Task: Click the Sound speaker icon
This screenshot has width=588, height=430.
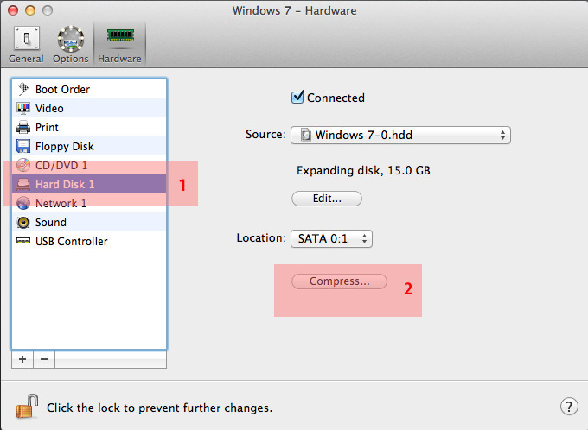Action: coord(23,222)
